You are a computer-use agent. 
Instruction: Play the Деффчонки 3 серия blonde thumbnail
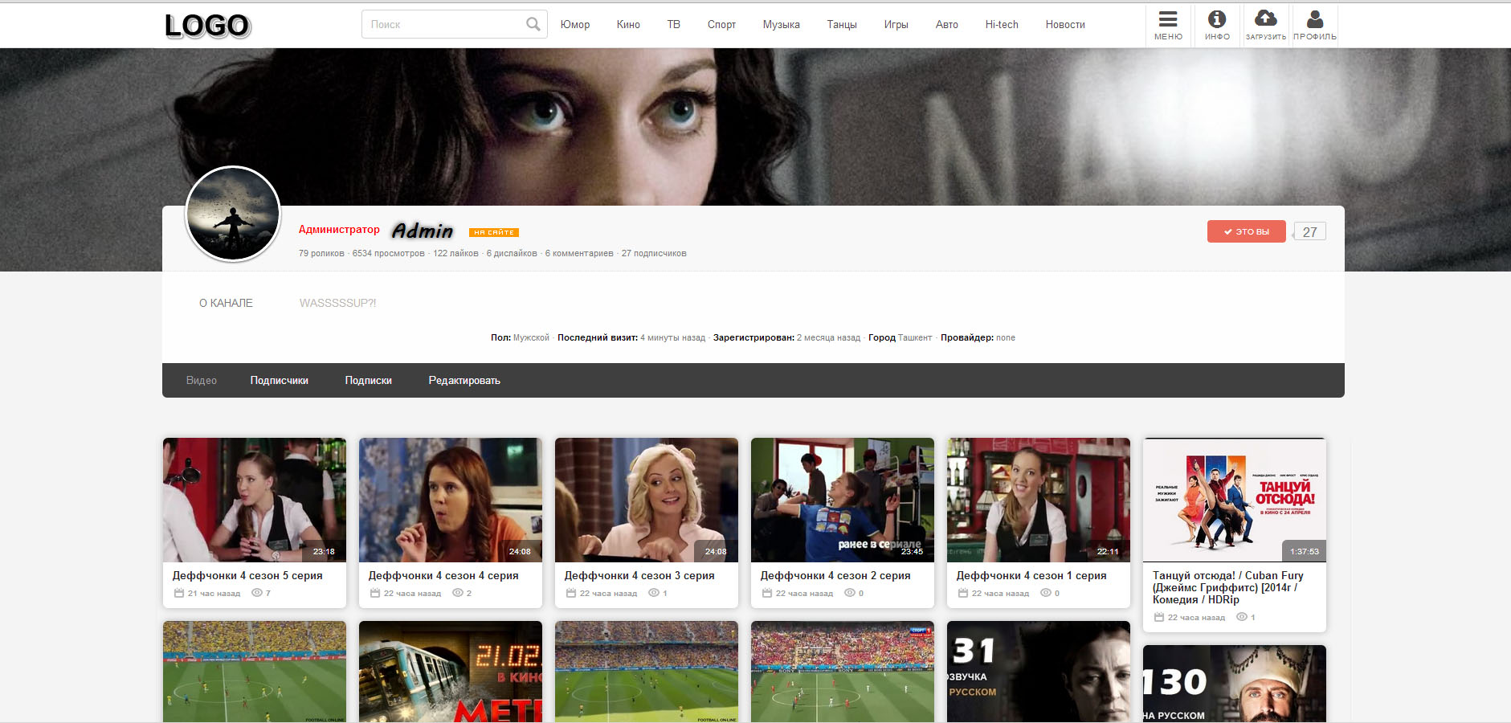(647, 500)
